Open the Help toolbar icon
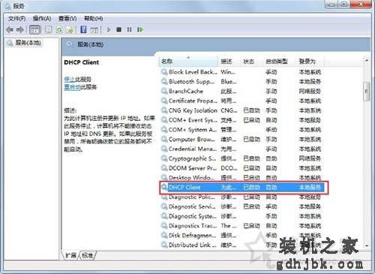Image resolution: width=375 pixels, height=274 pixels. [x=83, y=29]
